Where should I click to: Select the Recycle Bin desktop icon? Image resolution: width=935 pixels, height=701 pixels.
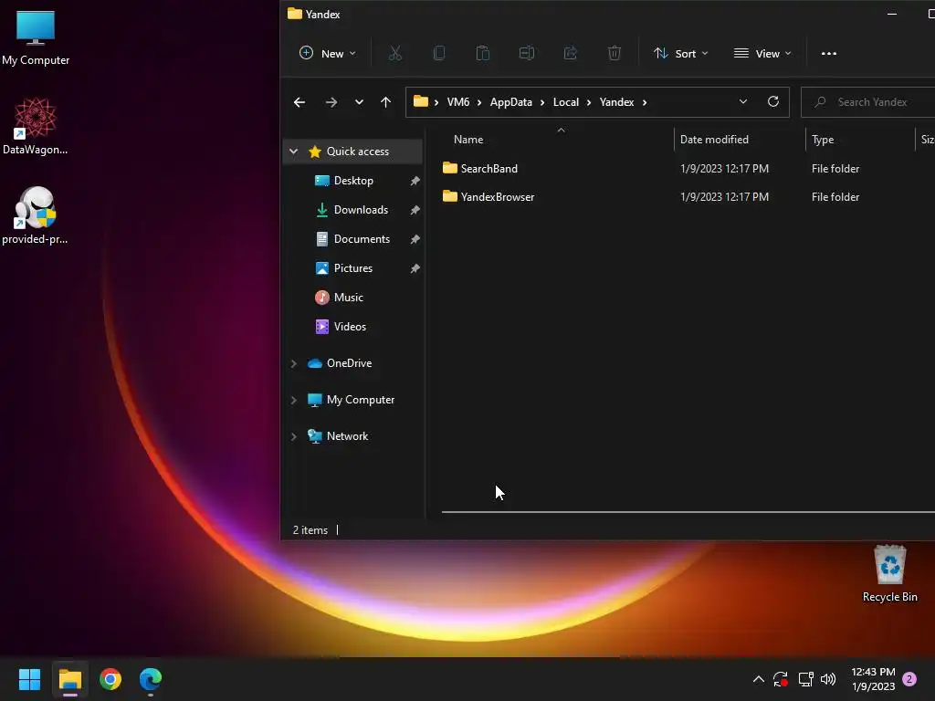889,573
